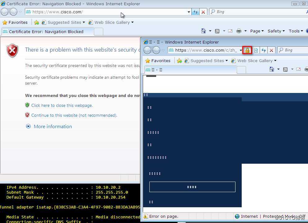Open Favorites in the Certificate Error window
Screen dimensions: 308x223
[15, 22]
